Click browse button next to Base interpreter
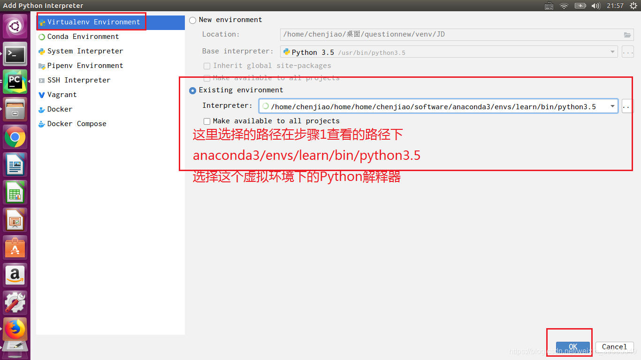Image resolution: width=641 pixels, height=360 pixels. 628,52
